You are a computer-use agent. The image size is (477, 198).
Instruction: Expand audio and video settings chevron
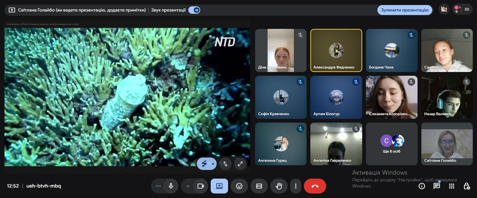[x=188, y=186]
